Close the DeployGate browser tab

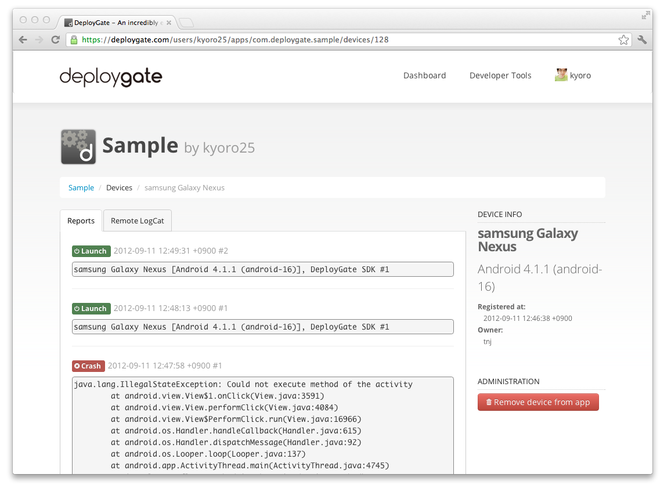click(169, 23)
